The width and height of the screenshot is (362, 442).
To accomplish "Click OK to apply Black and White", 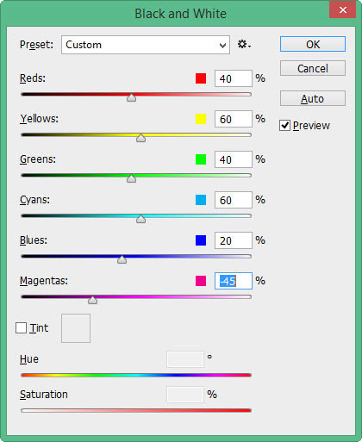I will click(313, 44).
